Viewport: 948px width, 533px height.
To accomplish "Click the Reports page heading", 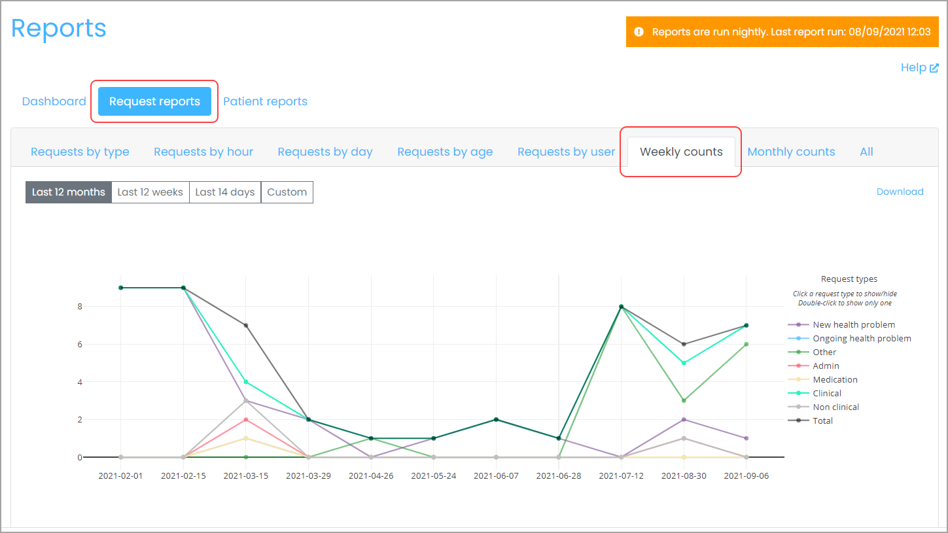I will click(x=59, y=29).
